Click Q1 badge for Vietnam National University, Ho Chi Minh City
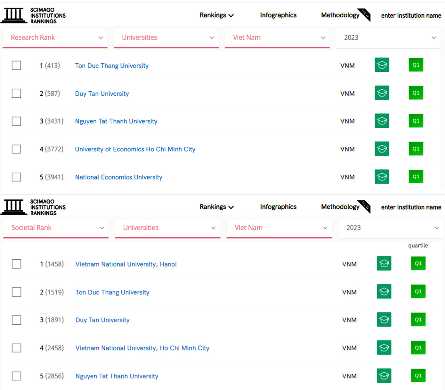 coord(418,348)
